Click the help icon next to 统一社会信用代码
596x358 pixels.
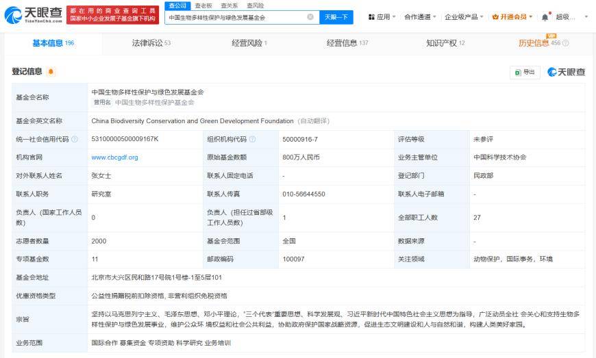(x=75, y=140)
